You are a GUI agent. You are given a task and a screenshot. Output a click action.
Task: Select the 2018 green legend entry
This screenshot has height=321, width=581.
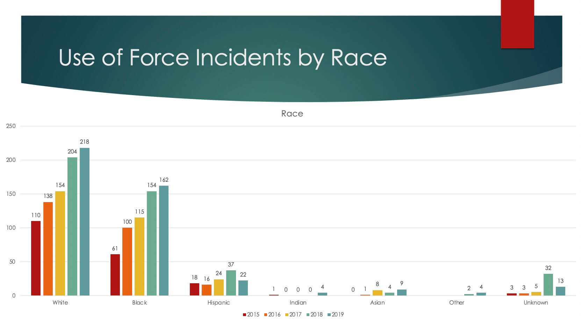314,315
